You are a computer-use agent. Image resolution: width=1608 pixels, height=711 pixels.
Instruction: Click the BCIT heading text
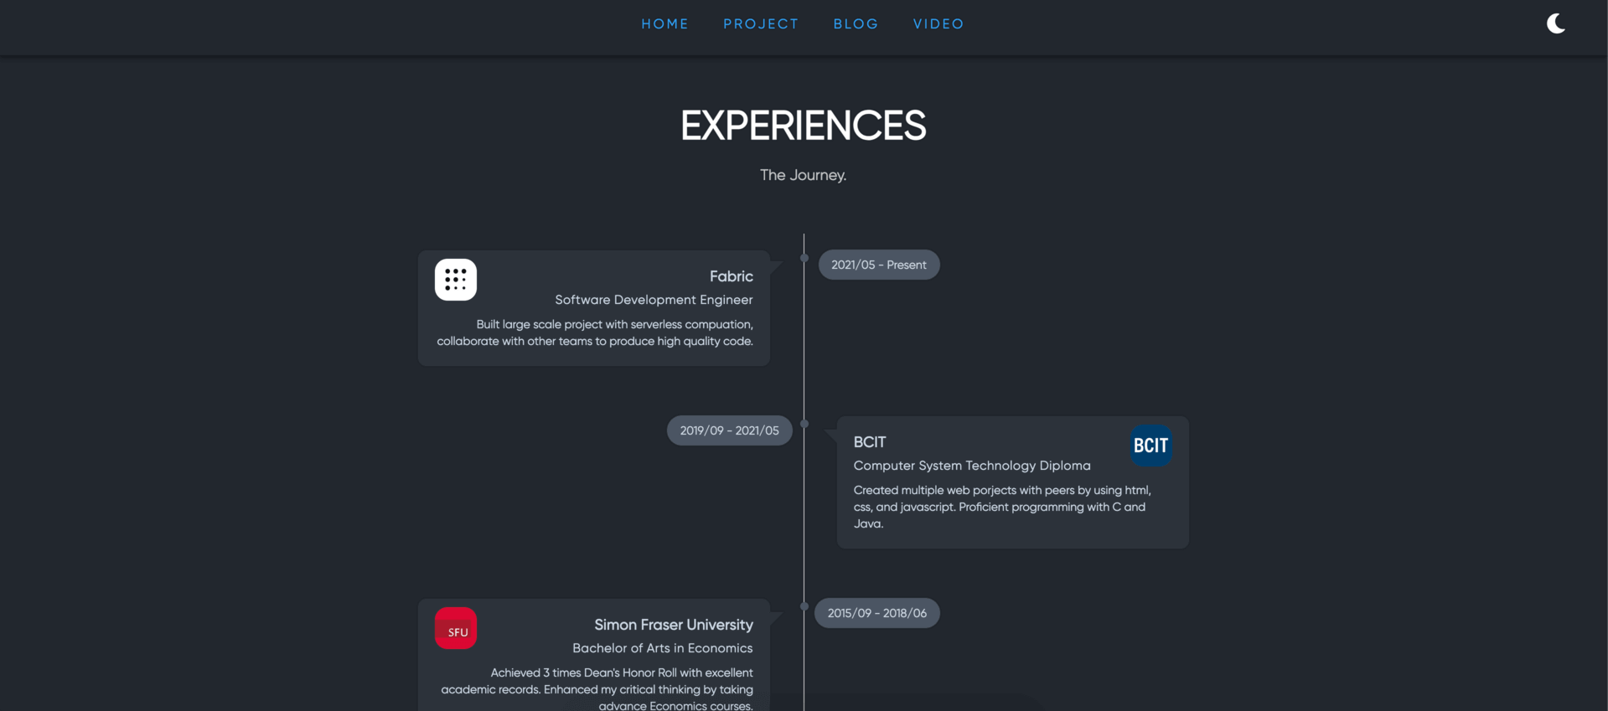coord(870,442)
